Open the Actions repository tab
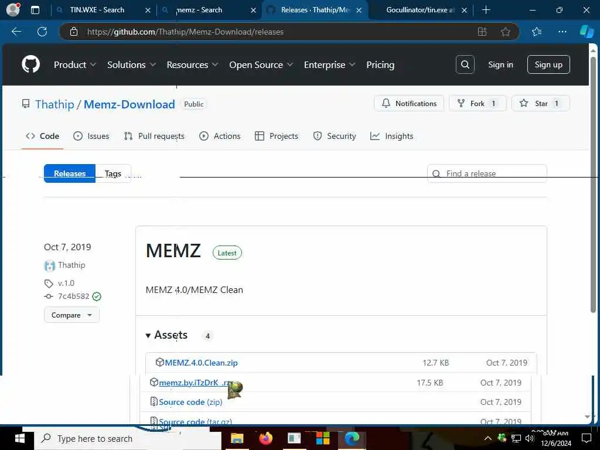This screenshot has height=450, width=600. coord(220,136)
